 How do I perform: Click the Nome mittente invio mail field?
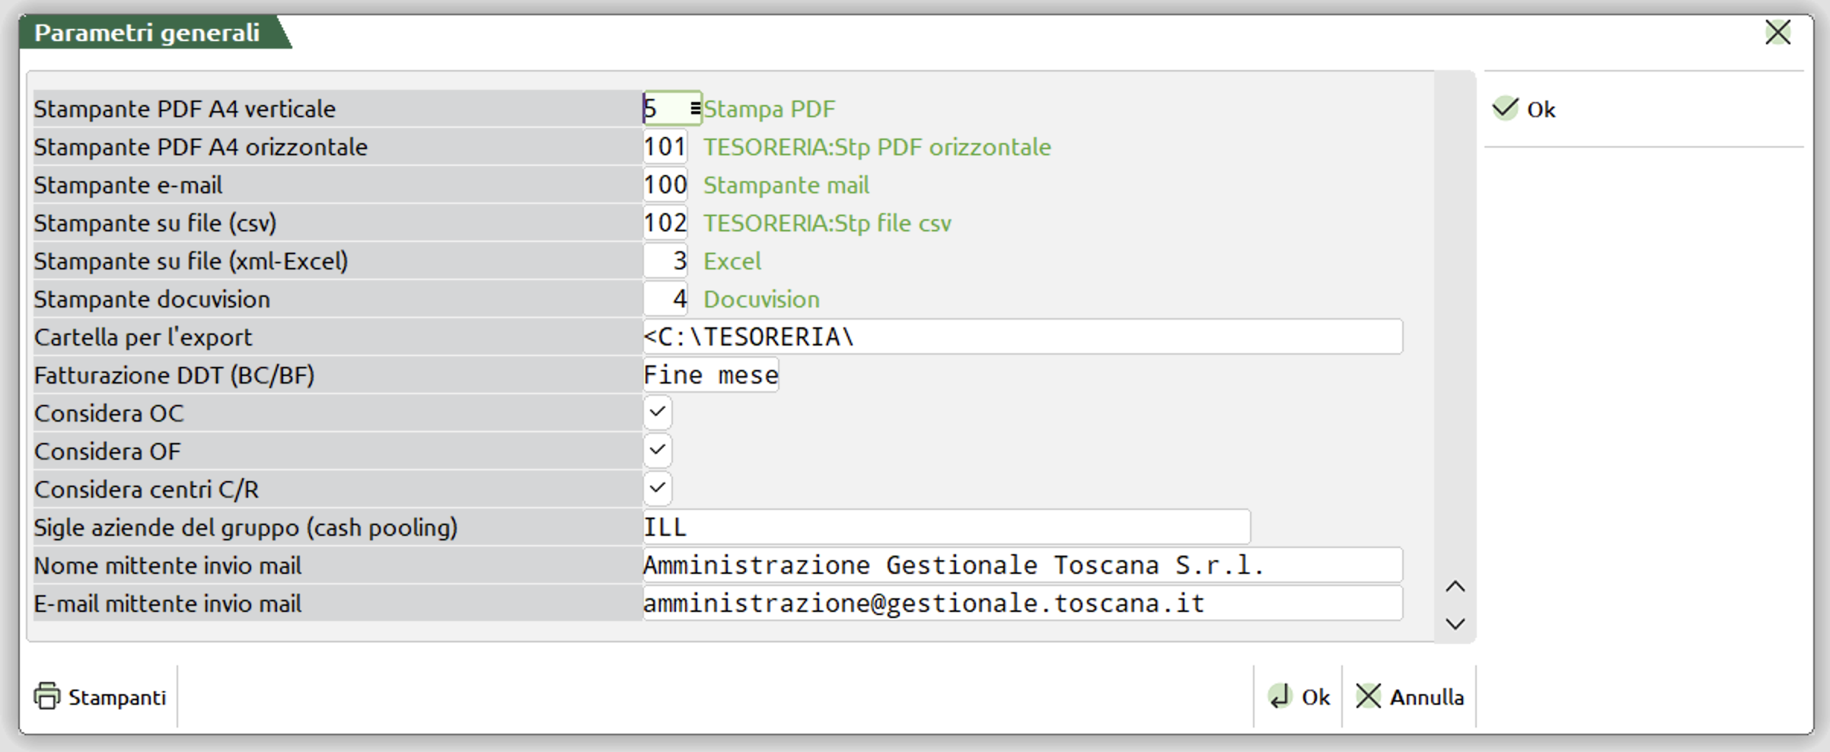point(1022,566)
